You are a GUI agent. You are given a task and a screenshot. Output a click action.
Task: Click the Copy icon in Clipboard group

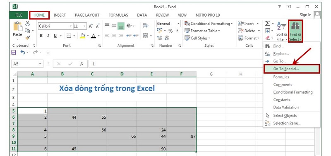tap(27, 31)
